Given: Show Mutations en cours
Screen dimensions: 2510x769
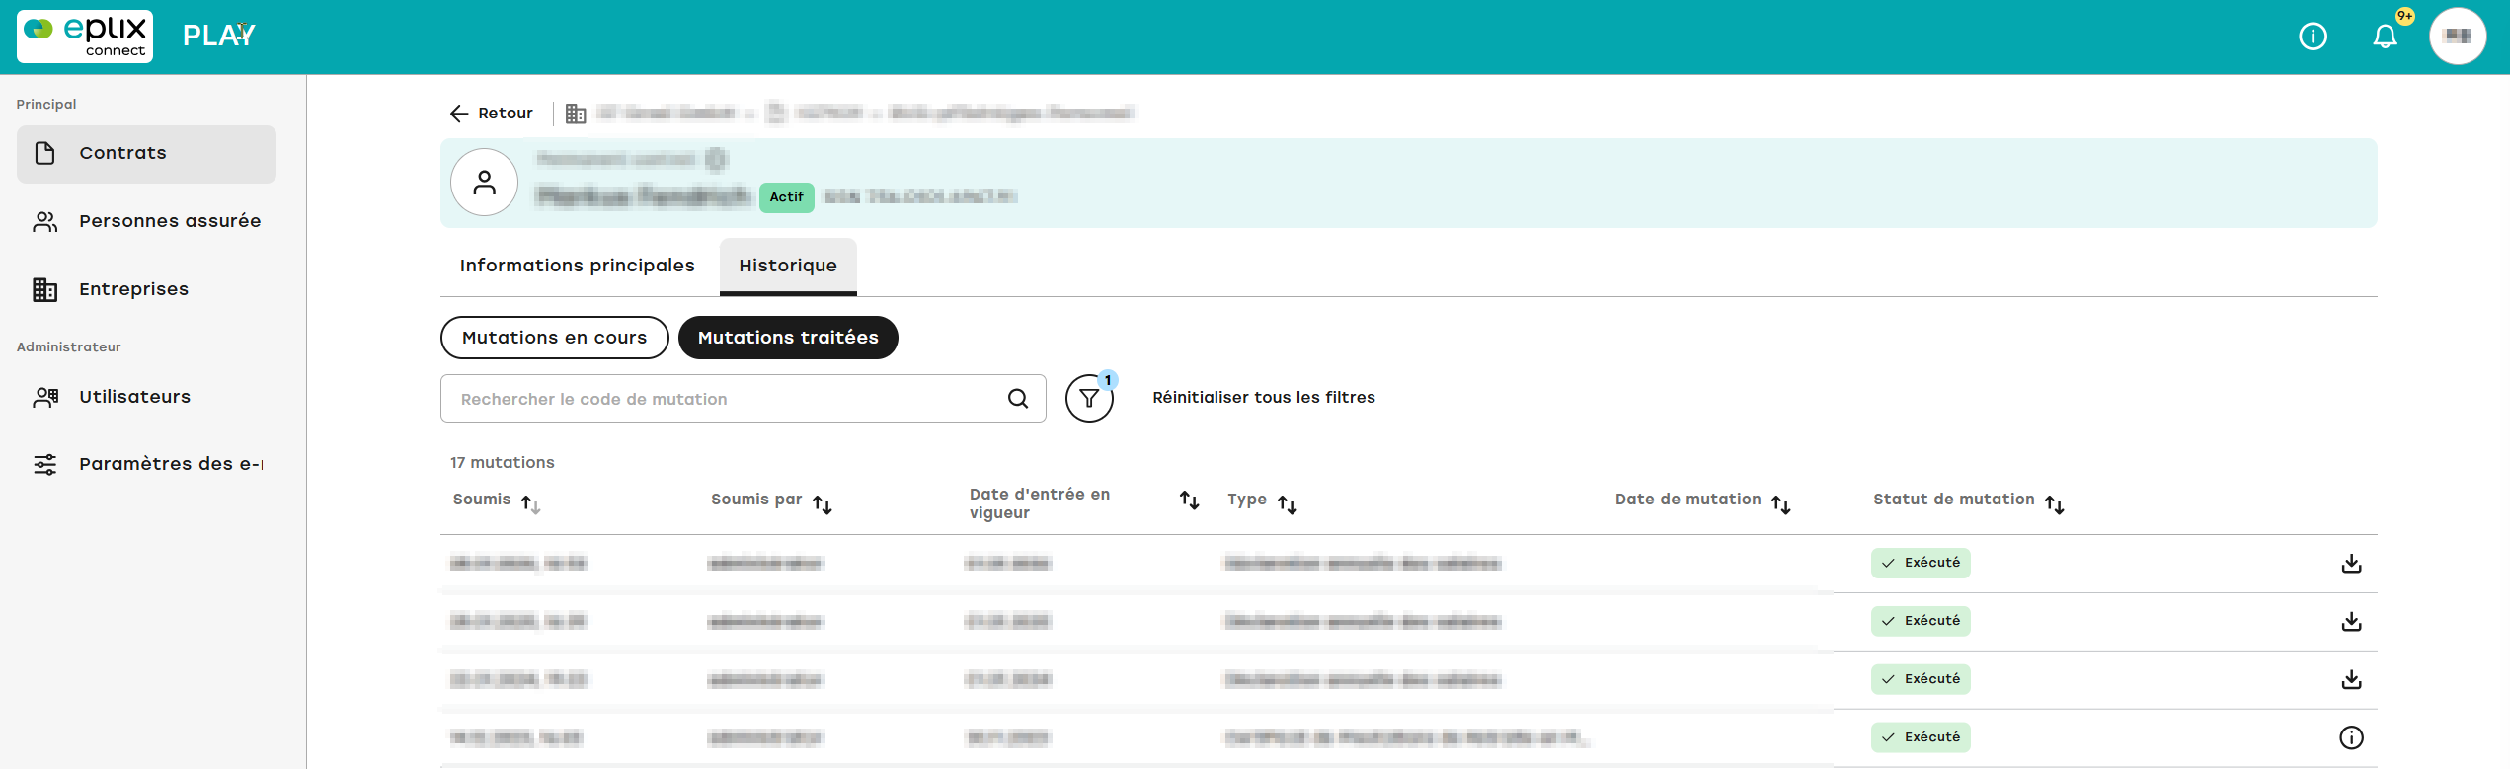Looking at the screenshot, I should pos(555,338).
